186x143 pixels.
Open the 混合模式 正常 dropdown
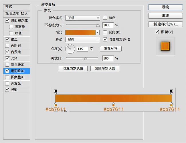pyautogui.click(x=83, y=18)
